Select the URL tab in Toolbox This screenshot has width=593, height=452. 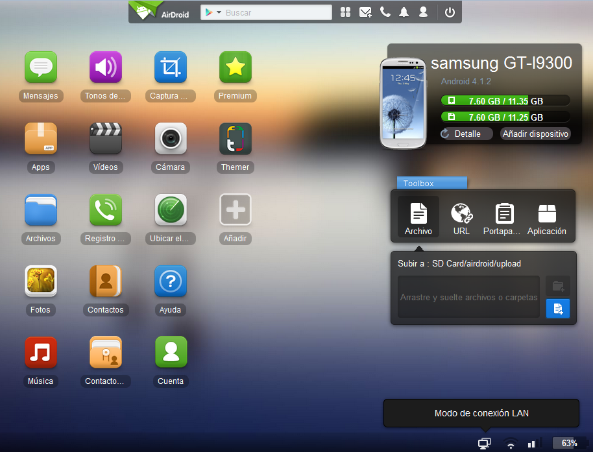click(x=462, y=219)
